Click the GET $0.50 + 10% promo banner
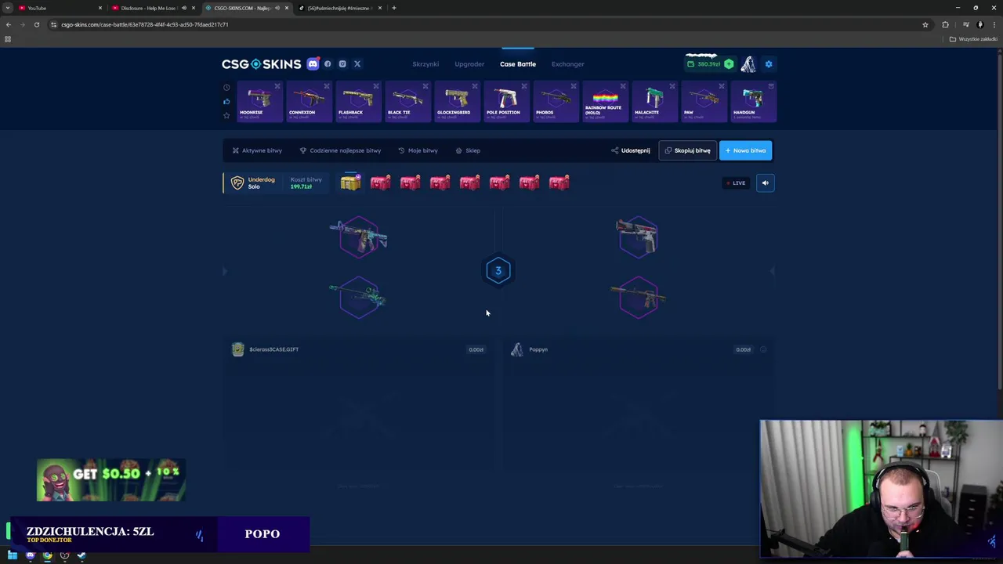Image resolution: width=1003 pixels, height=564 pixels. click(110, 480)
